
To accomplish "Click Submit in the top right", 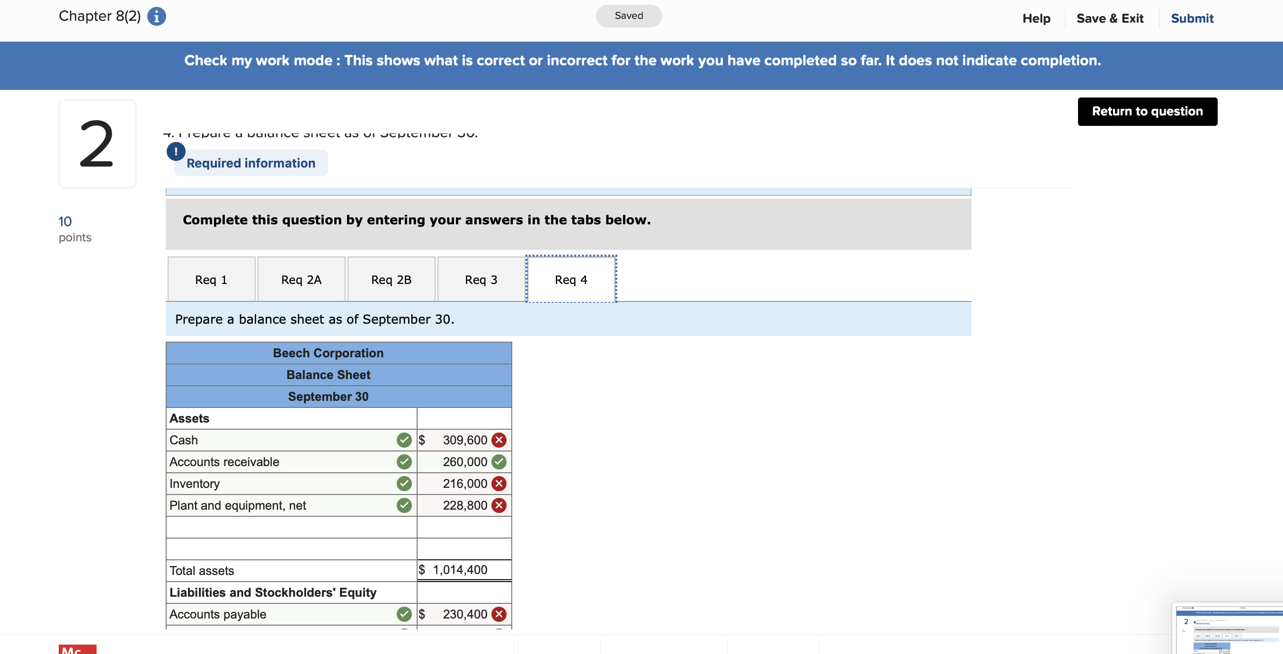I will 1192,18.
